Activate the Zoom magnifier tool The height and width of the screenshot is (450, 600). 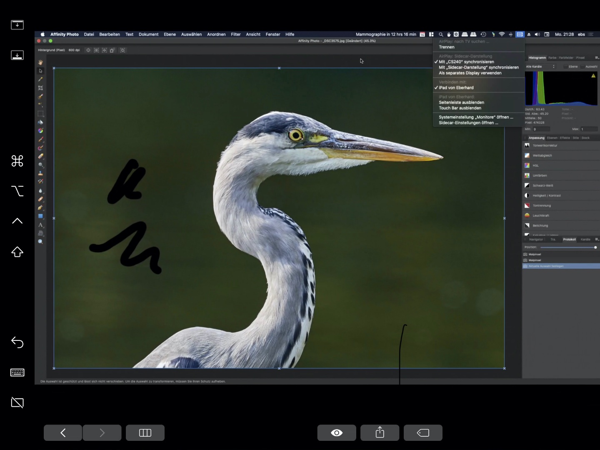tap(40, 242)
